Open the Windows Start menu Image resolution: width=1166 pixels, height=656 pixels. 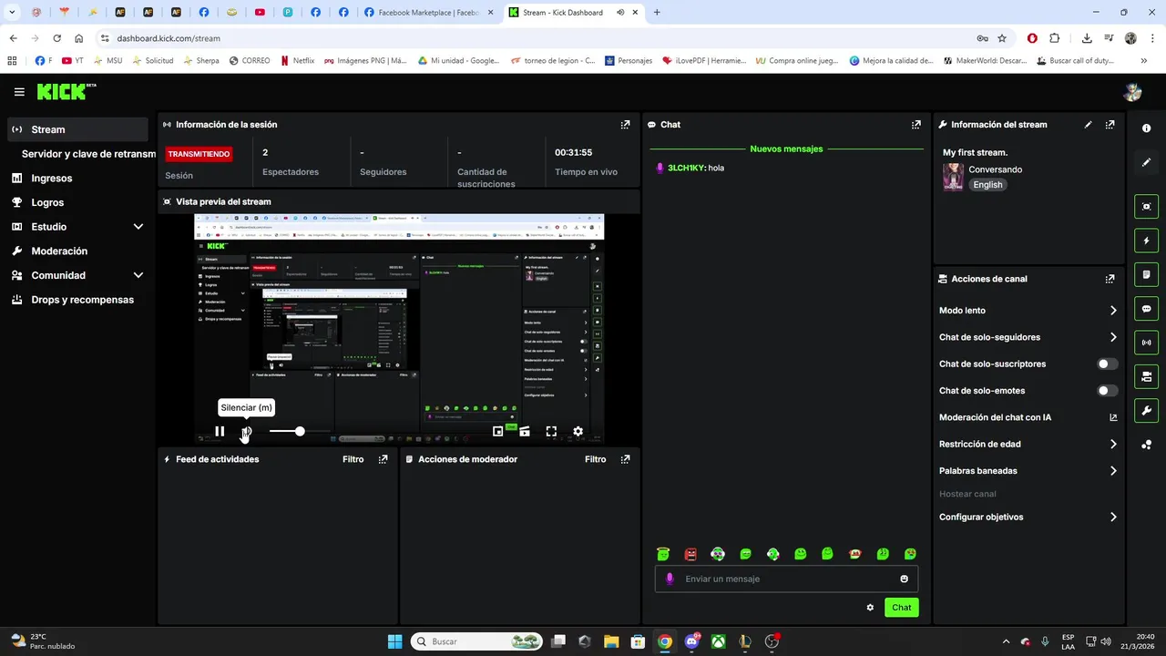coord(394,641)
